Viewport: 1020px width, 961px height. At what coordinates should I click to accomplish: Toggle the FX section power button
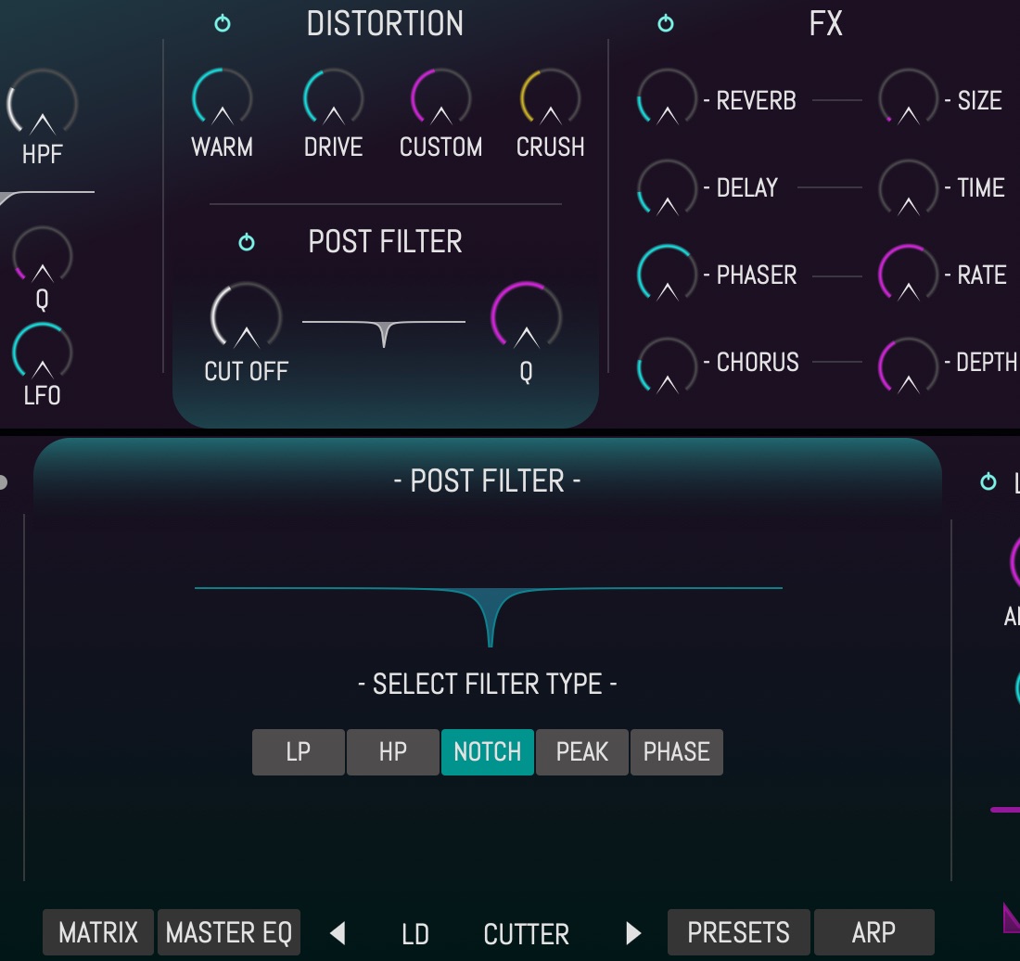tap(666, 24)
